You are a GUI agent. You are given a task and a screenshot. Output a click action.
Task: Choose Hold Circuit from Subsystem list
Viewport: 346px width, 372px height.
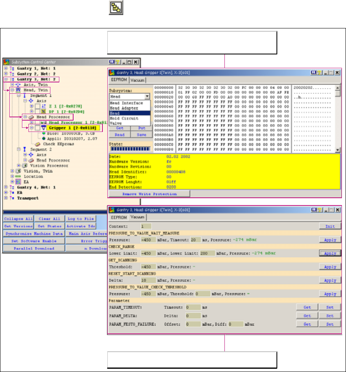pos(130,118)
